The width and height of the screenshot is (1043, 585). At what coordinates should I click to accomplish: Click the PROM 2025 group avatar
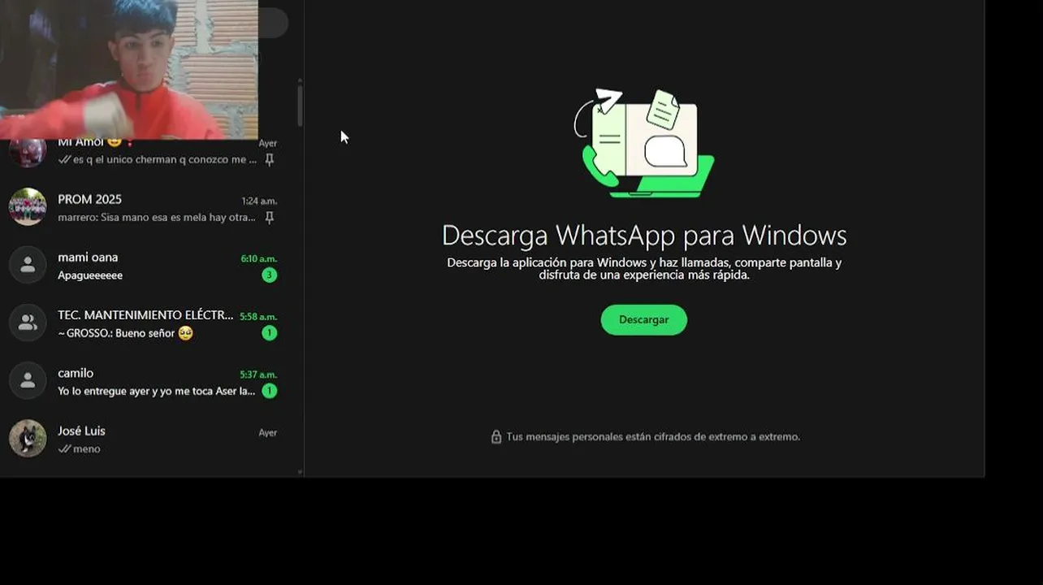[x=28, y=207]
